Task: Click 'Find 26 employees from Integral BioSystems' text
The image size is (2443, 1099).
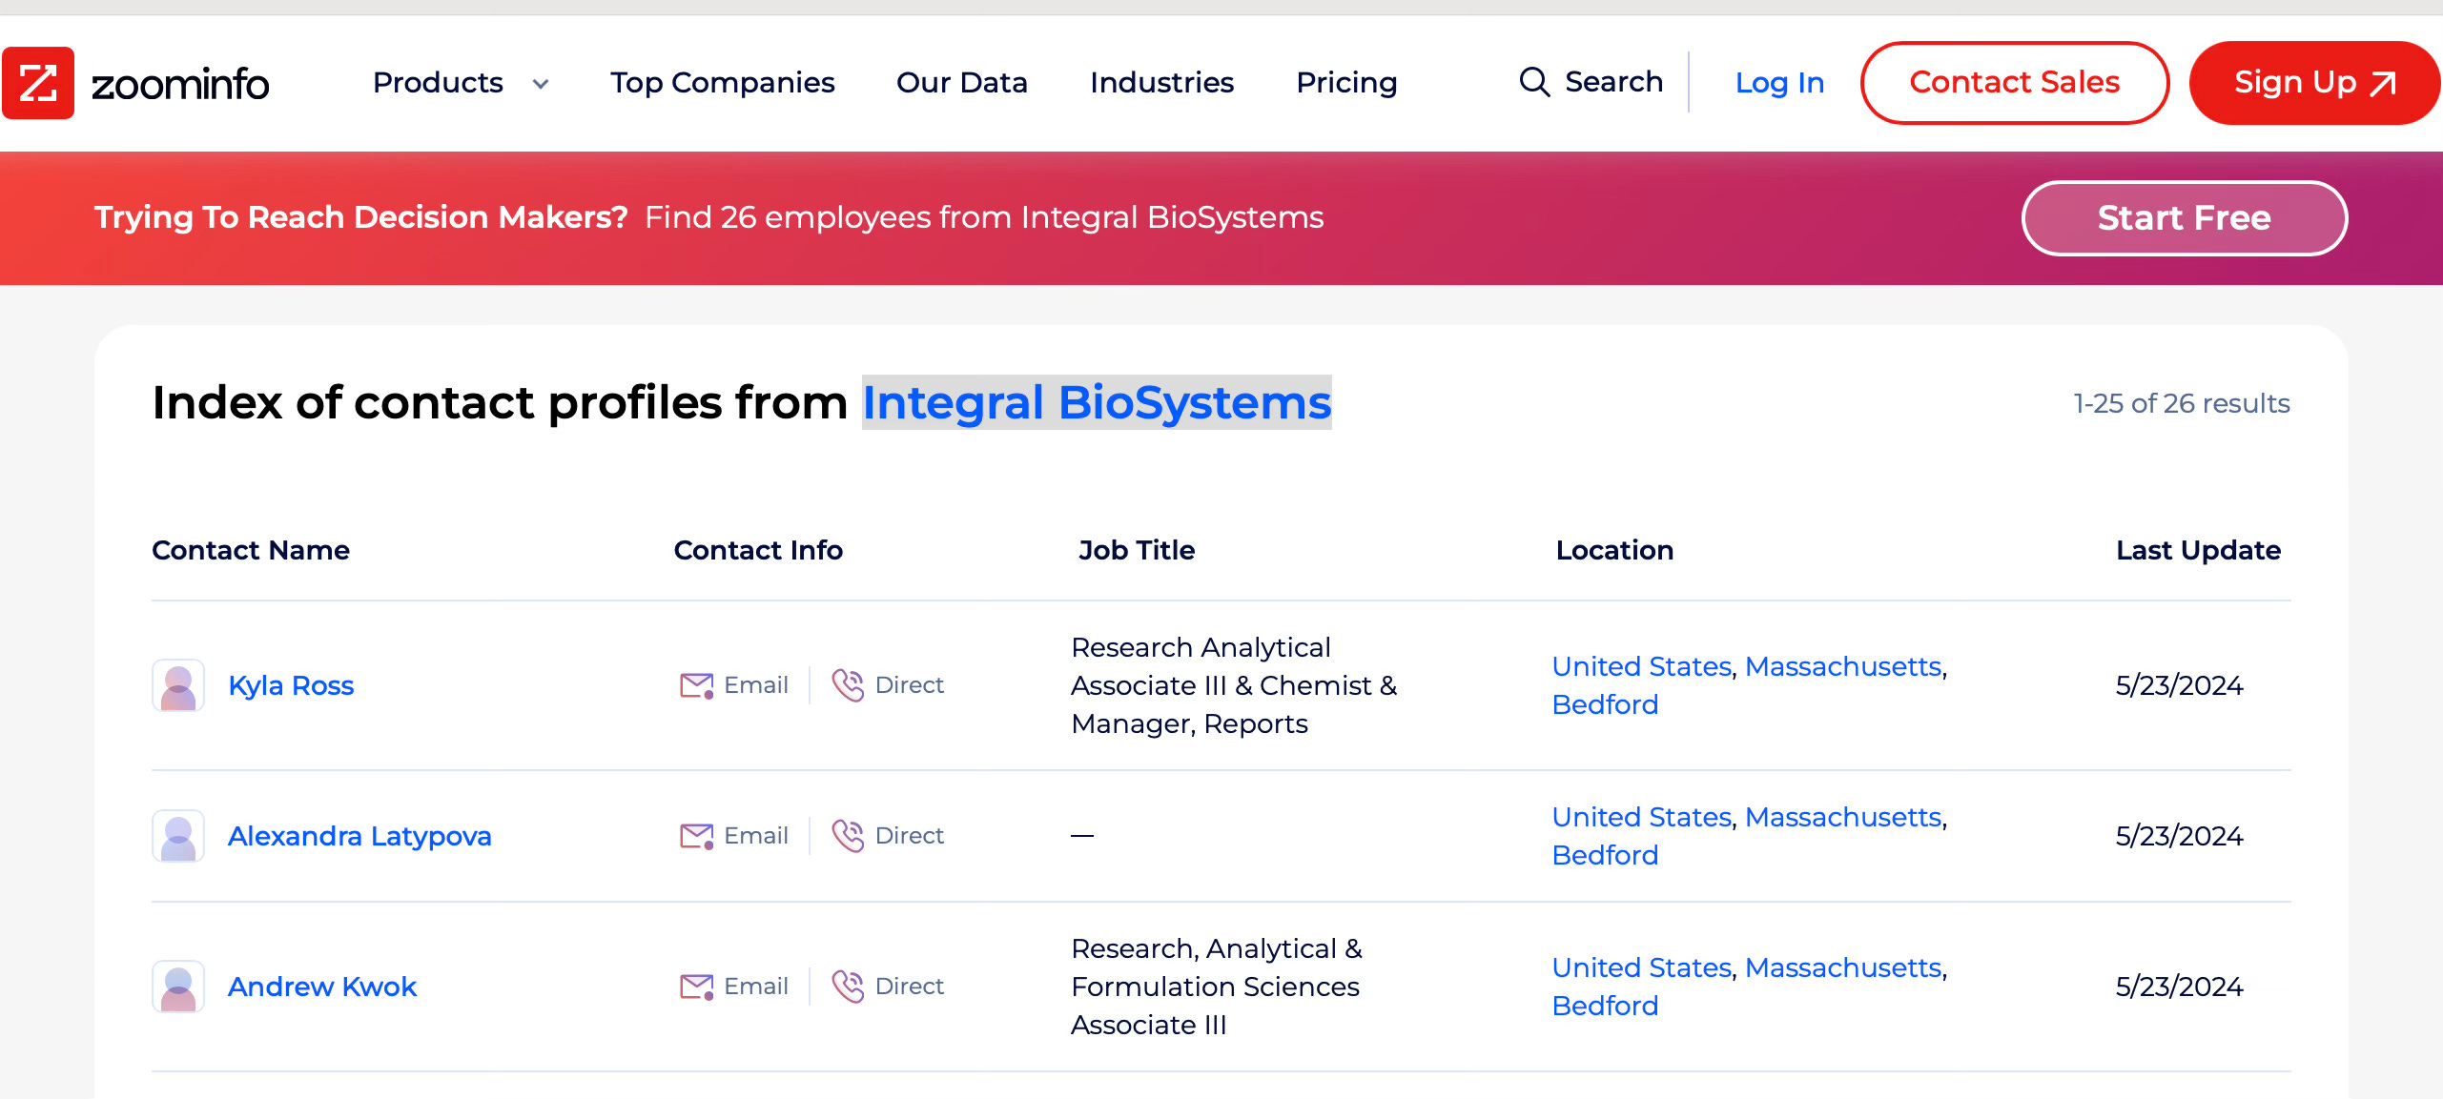Action: 984,217
